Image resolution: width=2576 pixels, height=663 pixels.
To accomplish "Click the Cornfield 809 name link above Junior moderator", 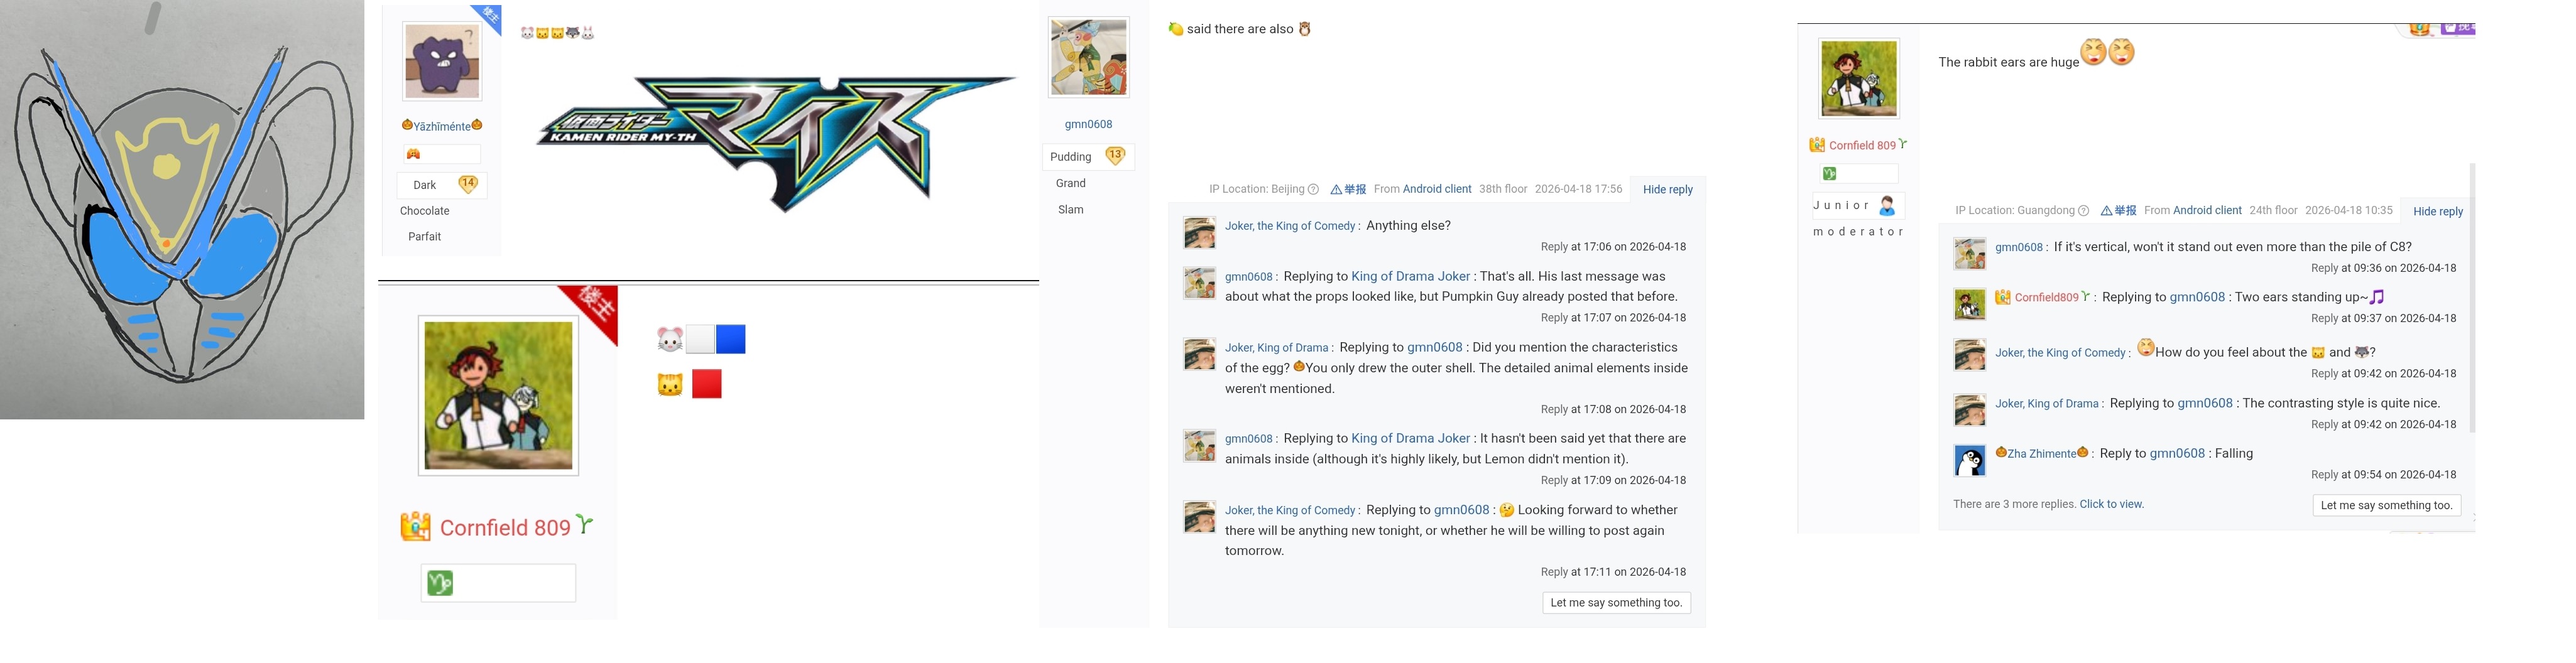I will (1862, 145).
